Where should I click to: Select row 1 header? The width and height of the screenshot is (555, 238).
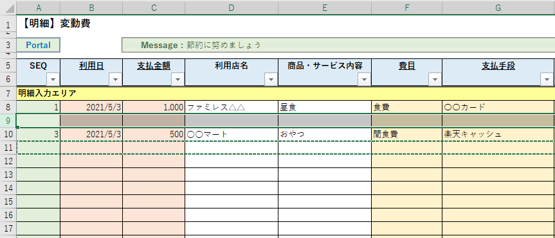(8, 24)
